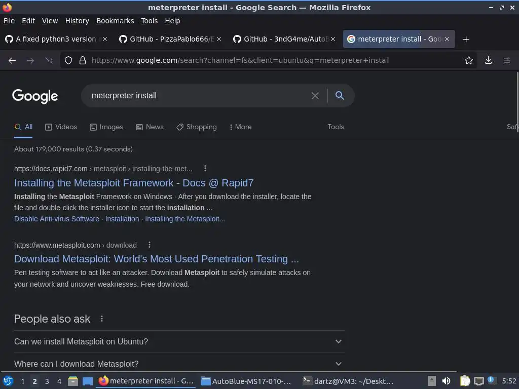This screenshot has height=389, width=519.
Task: Open options for the rapid7 result
Action: click(205, 168)
